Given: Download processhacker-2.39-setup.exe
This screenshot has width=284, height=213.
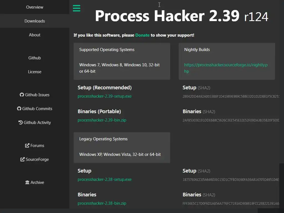Looking at the screenshot, I should pos(105,96).
